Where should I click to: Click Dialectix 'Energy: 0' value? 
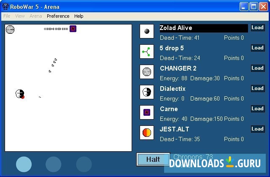pyautogui.click(x=172, y=98)
